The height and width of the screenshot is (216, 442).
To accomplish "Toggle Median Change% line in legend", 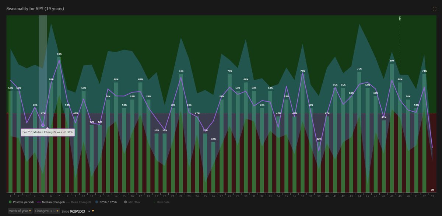I will tap(52, 202).
